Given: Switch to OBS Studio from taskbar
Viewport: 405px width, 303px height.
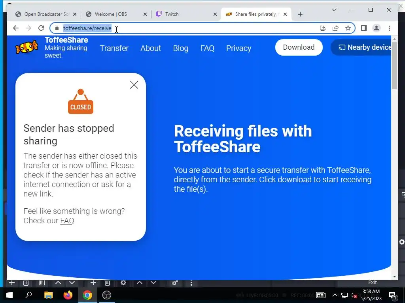Looking at the screenshot, I should (107, 295).
